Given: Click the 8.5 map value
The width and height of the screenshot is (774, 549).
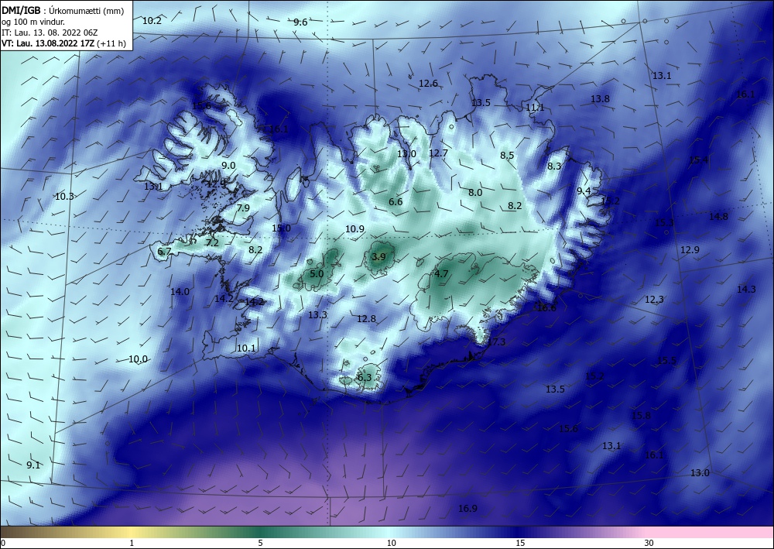Looking at the screenshot, I should tap(507, 155).
